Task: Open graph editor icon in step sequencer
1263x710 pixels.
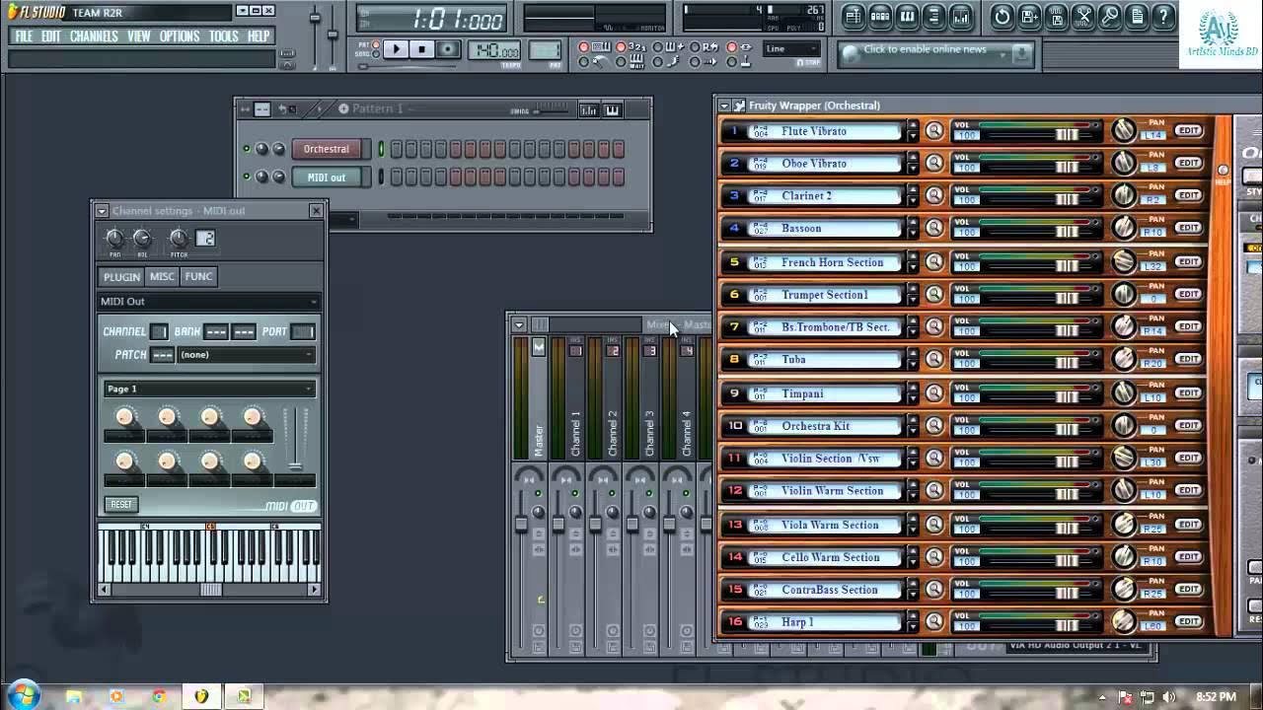Action: tap(589, 109)
